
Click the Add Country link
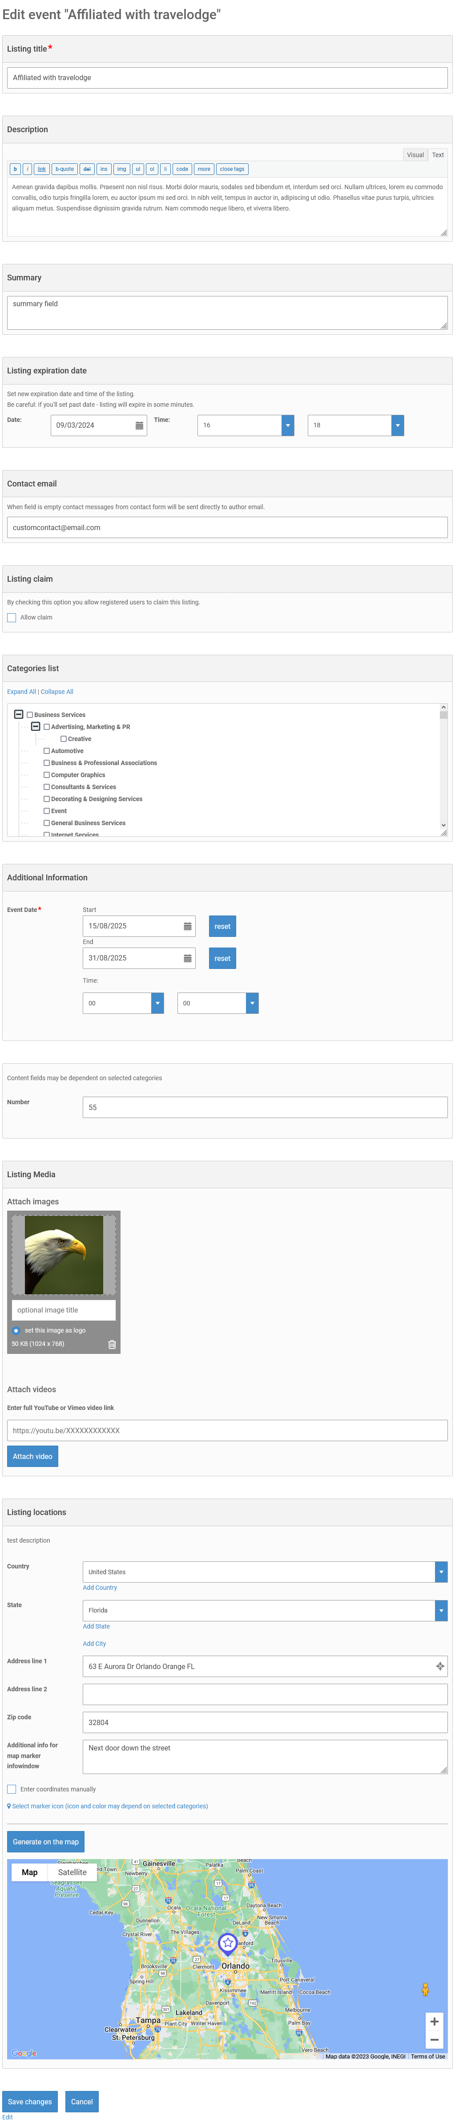coord(100,1587)
